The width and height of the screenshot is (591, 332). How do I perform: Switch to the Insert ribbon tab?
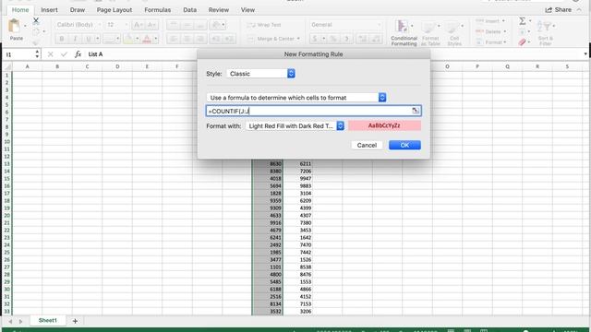click(49, 10)
